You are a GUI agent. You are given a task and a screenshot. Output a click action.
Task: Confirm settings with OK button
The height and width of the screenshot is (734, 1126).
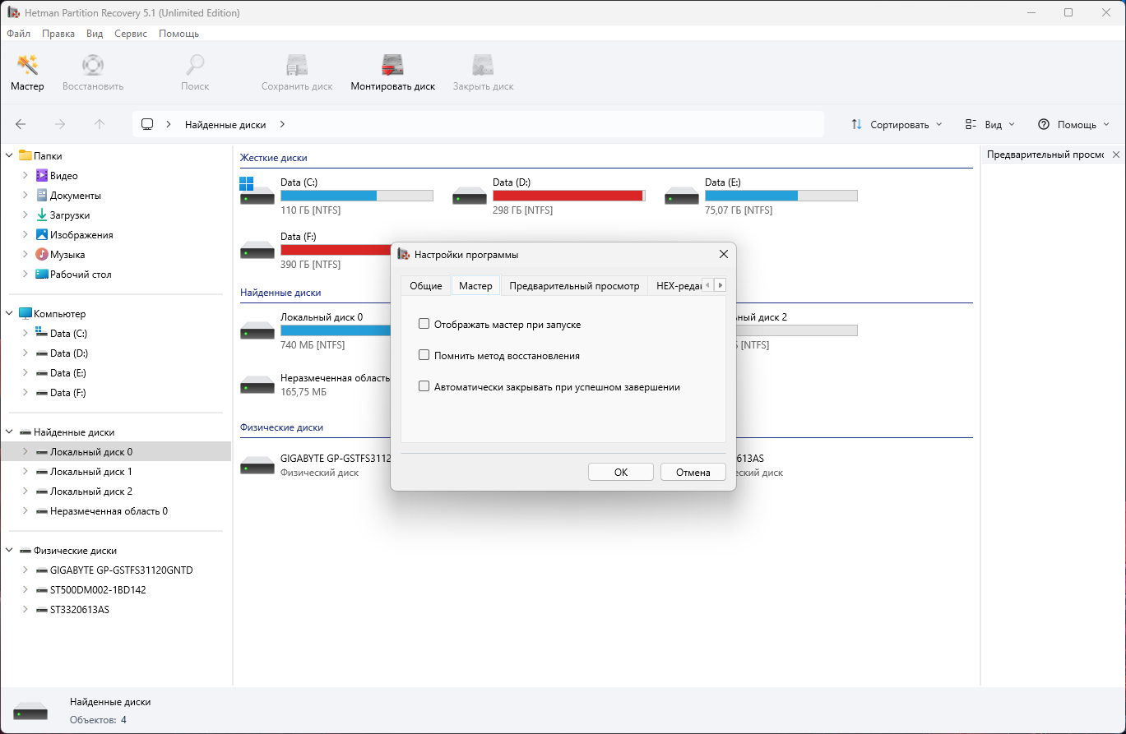(621, 472)
